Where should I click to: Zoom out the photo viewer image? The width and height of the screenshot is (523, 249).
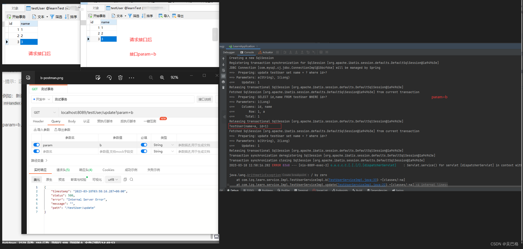coord(151,78)
